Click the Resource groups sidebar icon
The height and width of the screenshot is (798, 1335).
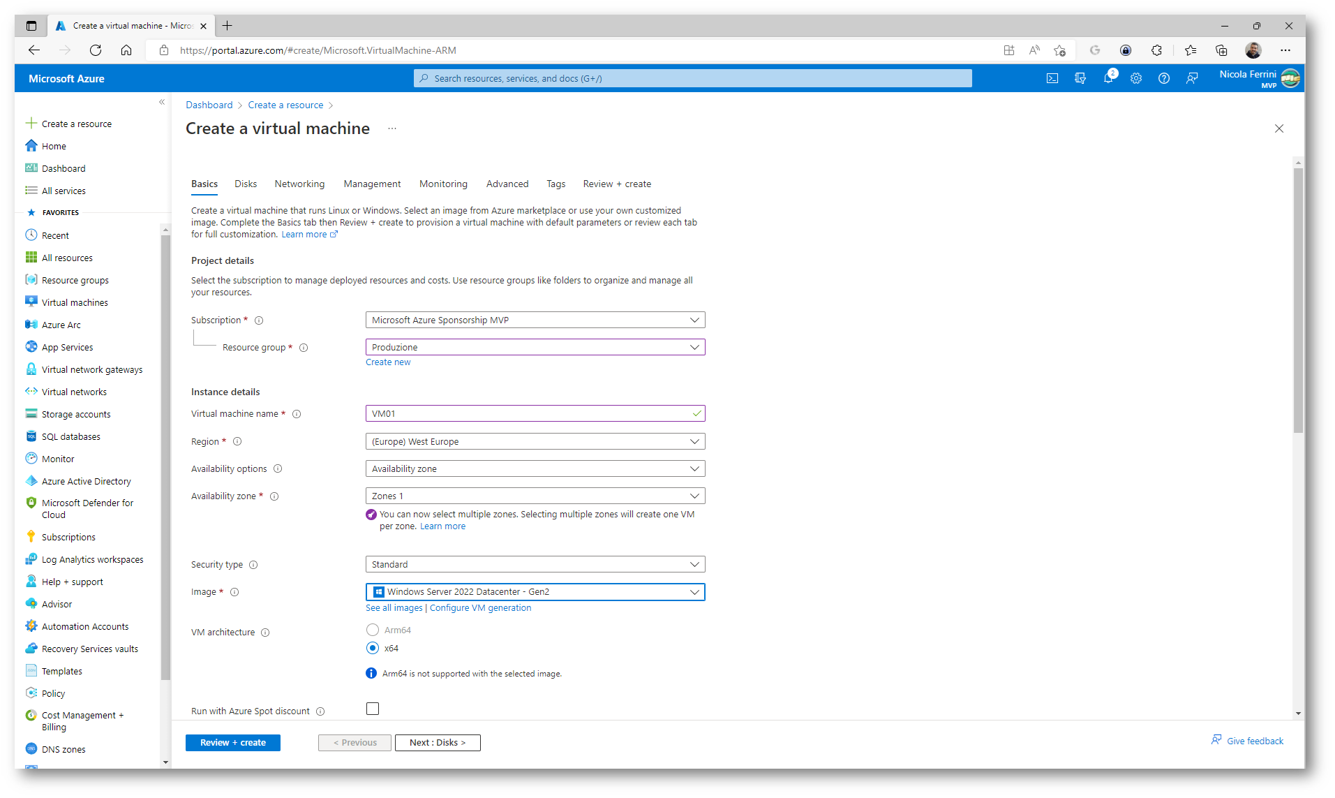31,279
